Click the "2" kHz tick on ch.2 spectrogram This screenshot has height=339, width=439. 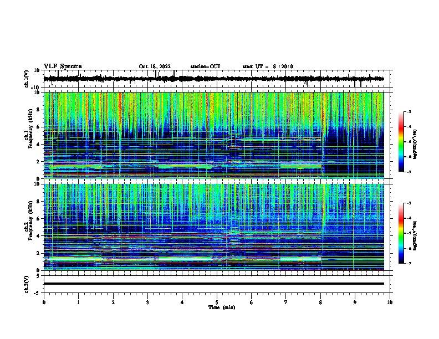[38, 253]
